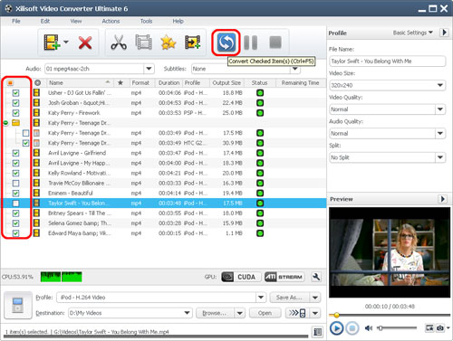Mute the preview speaker icon
Image resolution: width=453 pixels, height=341 pixels.
tap(369, 328)
